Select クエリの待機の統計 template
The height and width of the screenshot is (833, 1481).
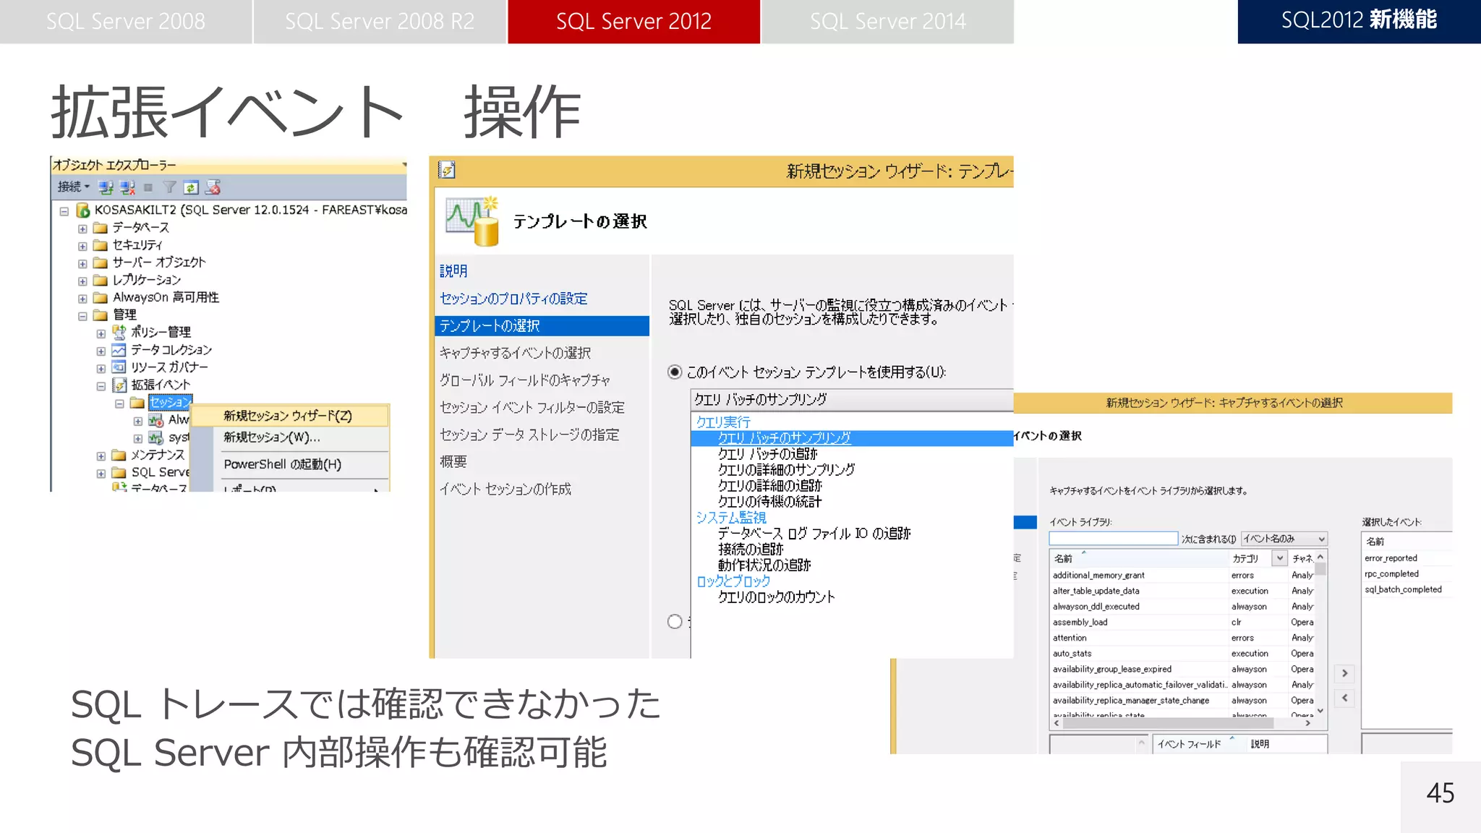tap(769, 502)
